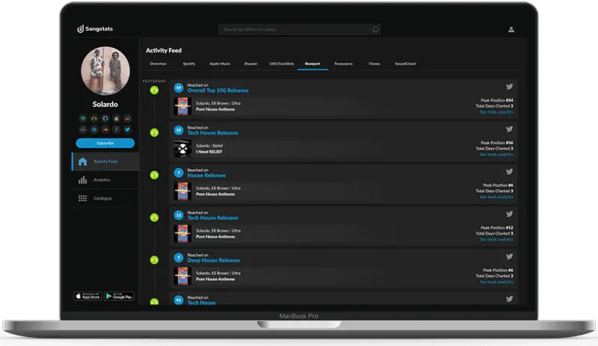The height and width of the screenshot is (346, 598).
Task: Open Solardo's Apple icon in sidebar
Action: [117, 118]
